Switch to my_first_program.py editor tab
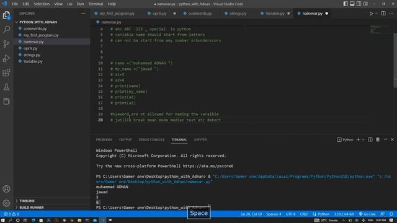 coord(117,14)
